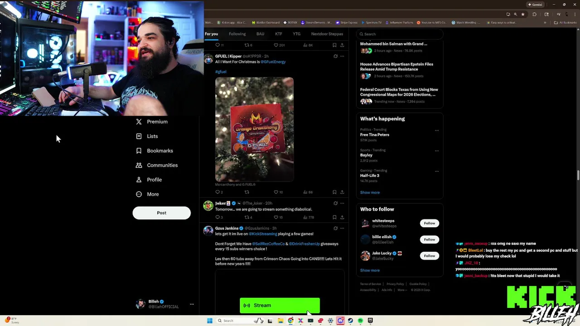The height and width of the screenshot is (326, 580).
Task: Open the @DrinkFreshenUp mention
Action: pyautogui.click(x=304, y=244)
